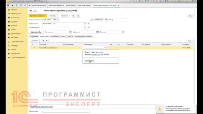Image resolution: width=203 pixels, height=114 pixels.
Task: Open Покупки section in sidebar
Action: coord(14,26)
